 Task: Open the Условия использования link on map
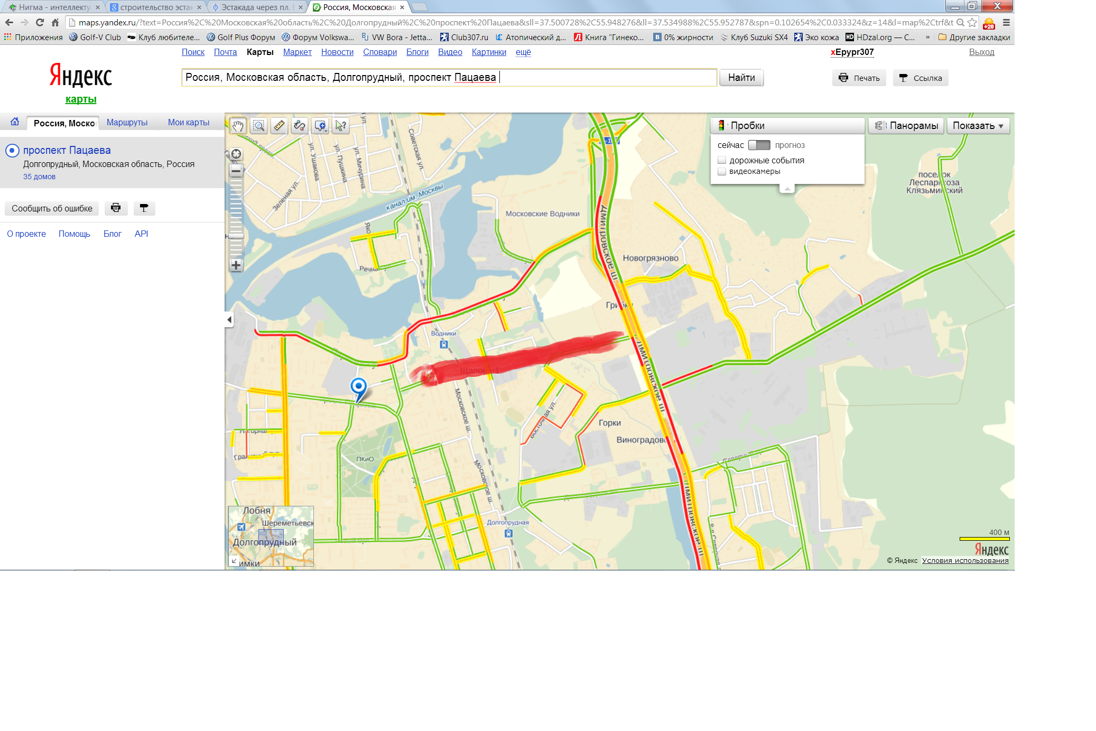click(965, 561)
